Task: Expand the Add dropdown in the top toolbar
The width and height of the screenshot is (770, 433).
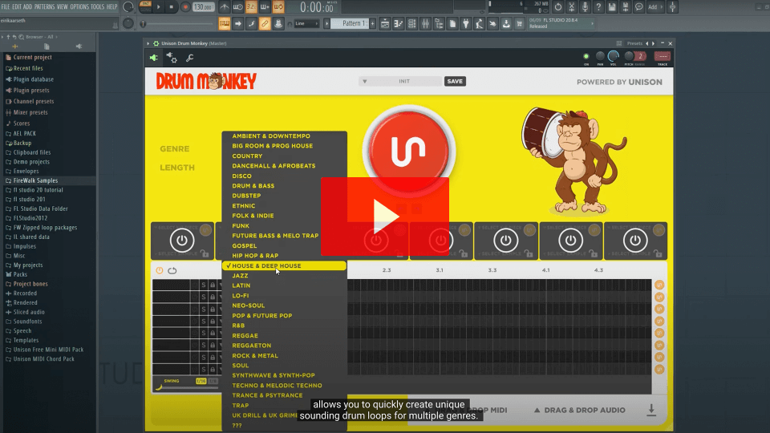Action: [655, 7]
